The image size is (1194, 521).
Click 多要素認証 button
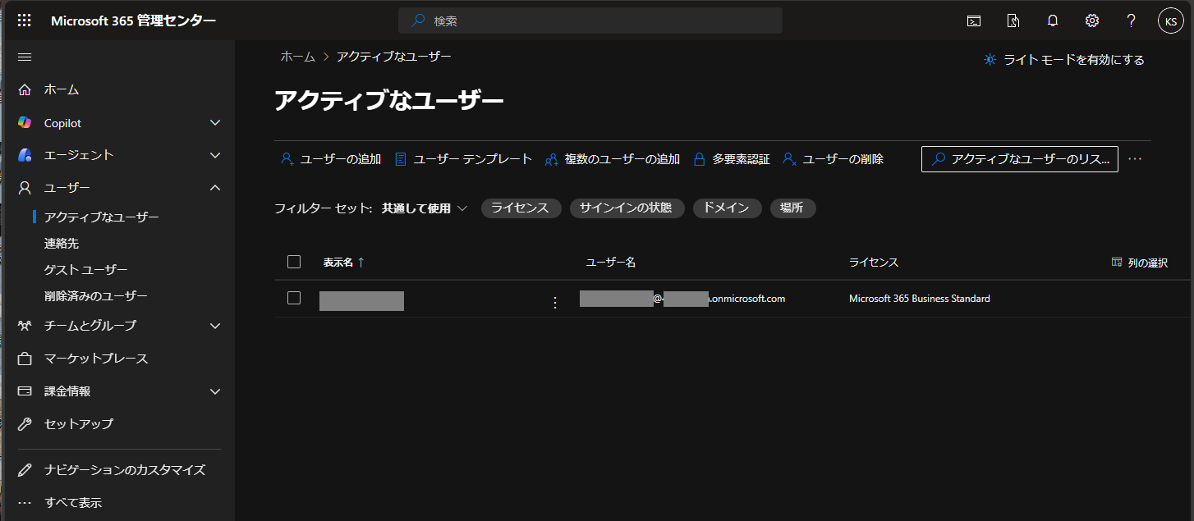[x=732, y=159]
